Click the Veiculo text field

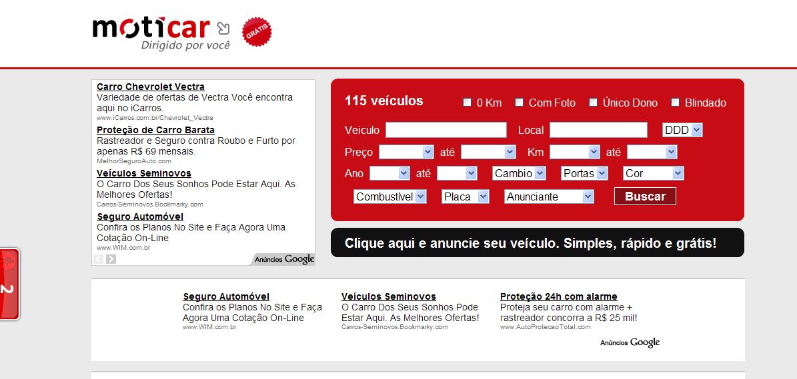coord(446,130)
